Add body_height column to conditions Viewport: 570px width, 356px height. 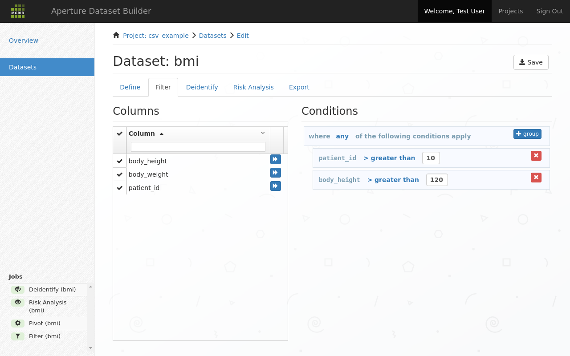[276, 159]
